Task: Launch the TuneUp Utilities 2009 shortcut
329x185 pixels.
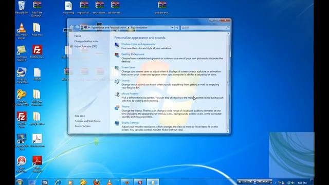Action: click(22, 98)
